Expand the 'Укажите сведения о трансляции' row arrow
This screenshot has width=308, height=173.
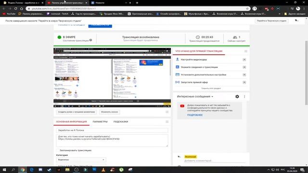click(244, 67)
